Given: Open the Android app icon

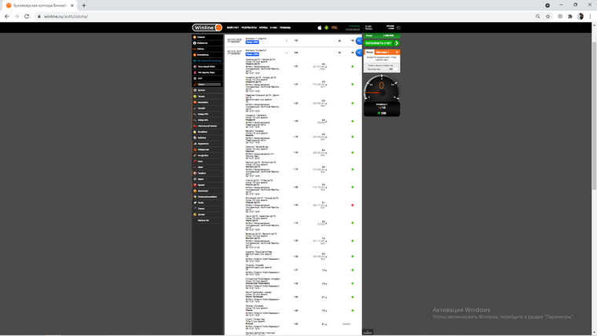Looking at the screenshot, I should click(x=326, y=27).
